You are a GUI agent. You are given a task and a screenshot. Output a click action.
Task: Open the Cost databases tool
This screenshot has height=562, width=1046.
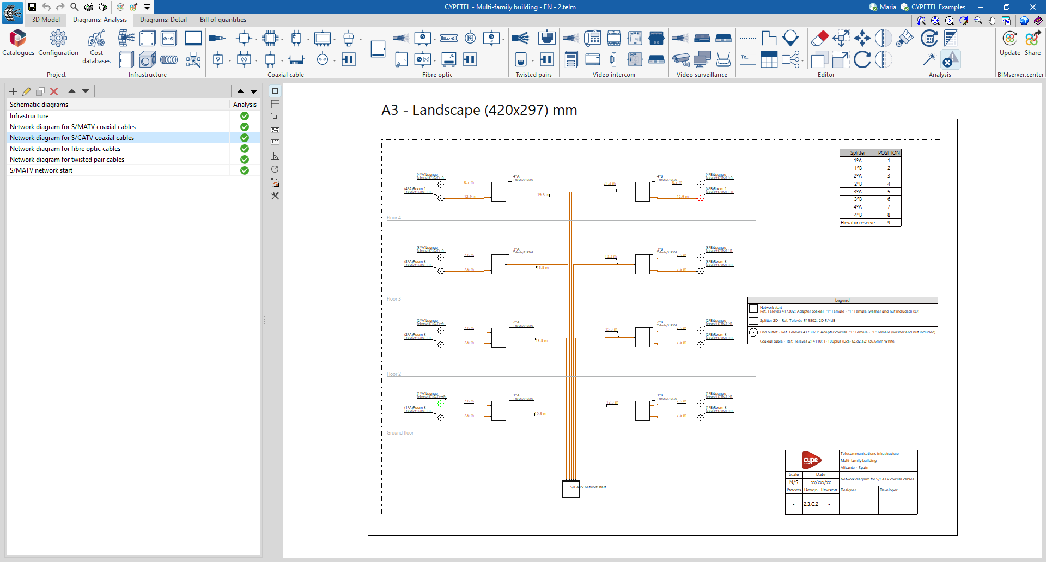[96, 46]
